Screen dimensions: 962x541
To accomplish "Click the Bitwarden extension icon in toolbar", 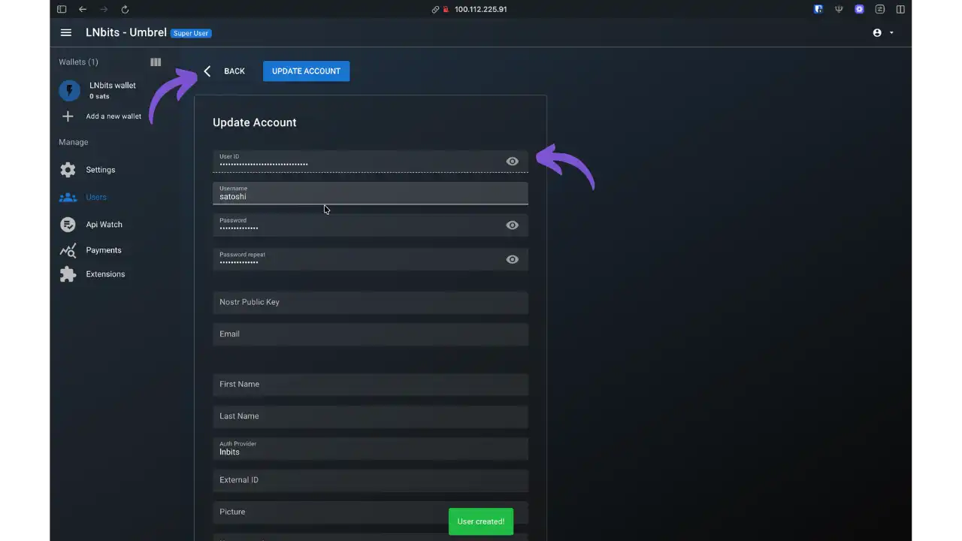I will click(x=818, y=10).
